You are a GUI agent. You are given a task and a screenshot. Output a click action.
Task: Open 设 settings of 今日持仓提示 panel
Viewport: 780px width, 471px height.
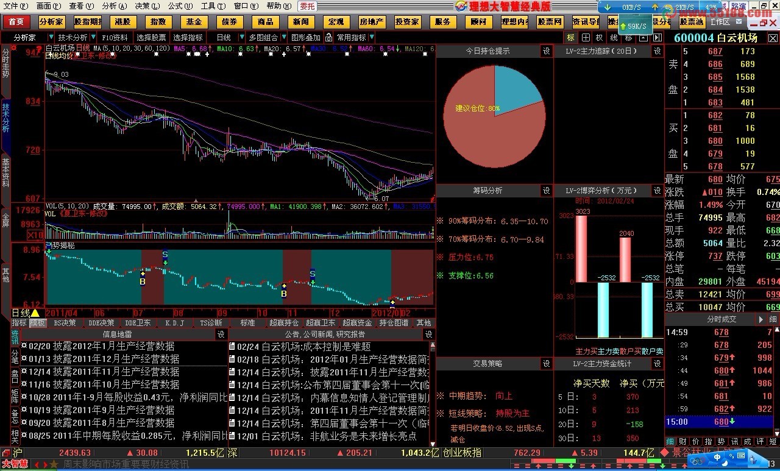pos(547,51)
